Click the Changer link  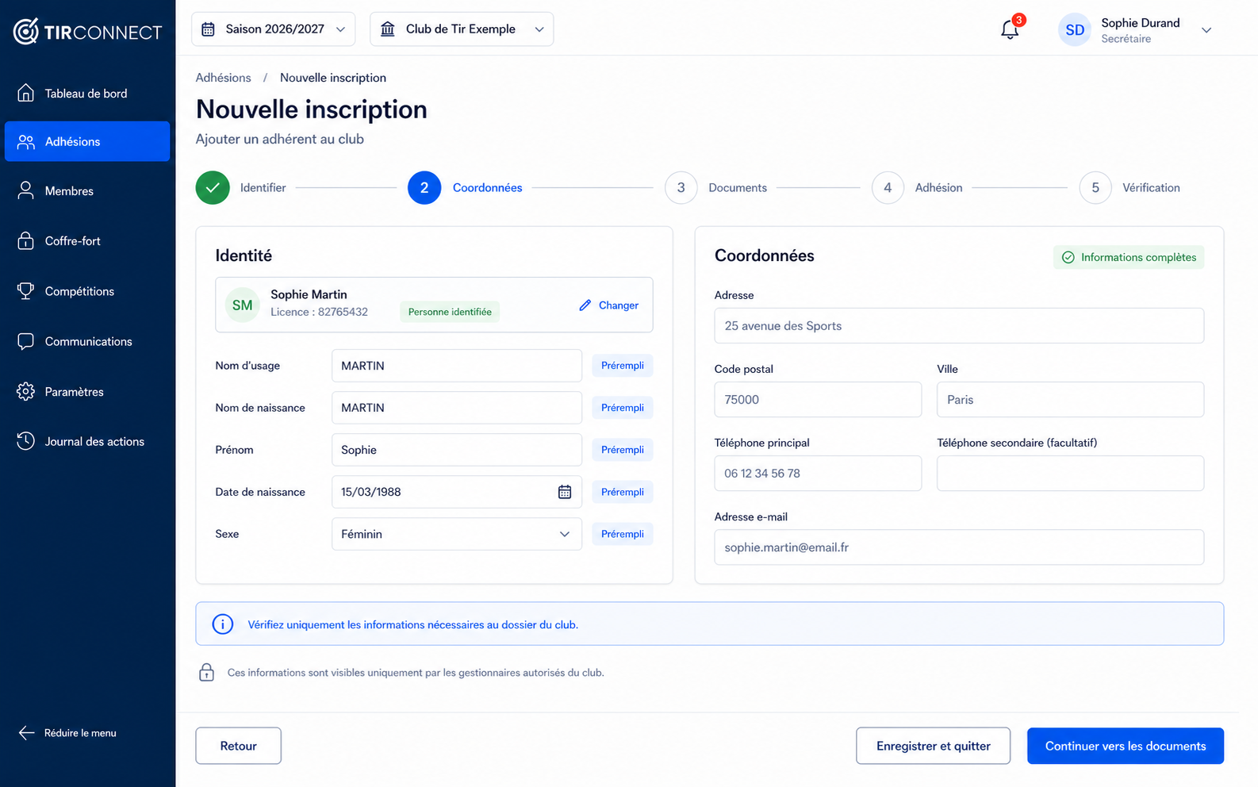coord(609,305)
